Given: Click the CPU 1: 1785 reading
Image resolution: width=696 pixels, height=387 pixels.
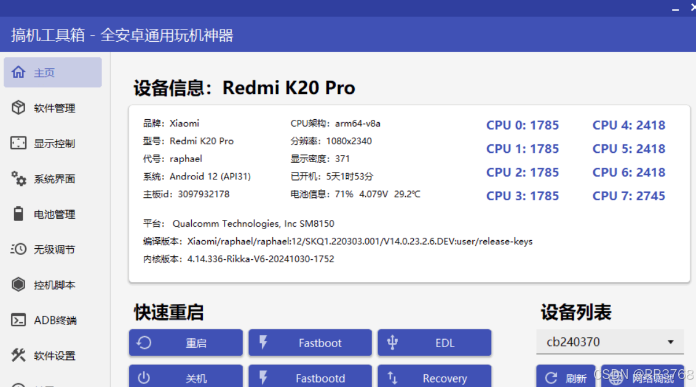Looking at the screenshot, I should (x=523, y=149).
